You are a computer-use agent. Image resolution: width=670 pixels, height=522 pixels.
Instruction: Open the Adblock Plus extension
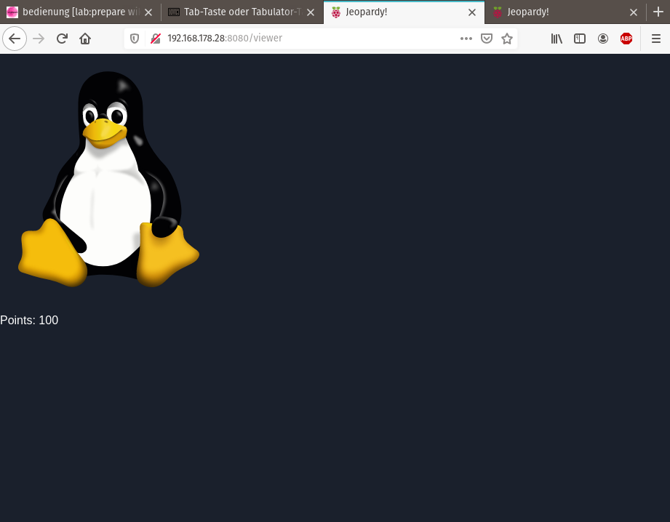pos(626,39)
